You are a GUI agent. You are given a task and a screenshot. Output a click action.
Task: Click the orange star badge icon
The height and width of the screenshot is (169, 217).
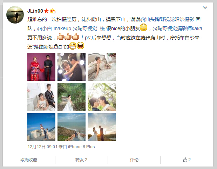click(46, 11)
